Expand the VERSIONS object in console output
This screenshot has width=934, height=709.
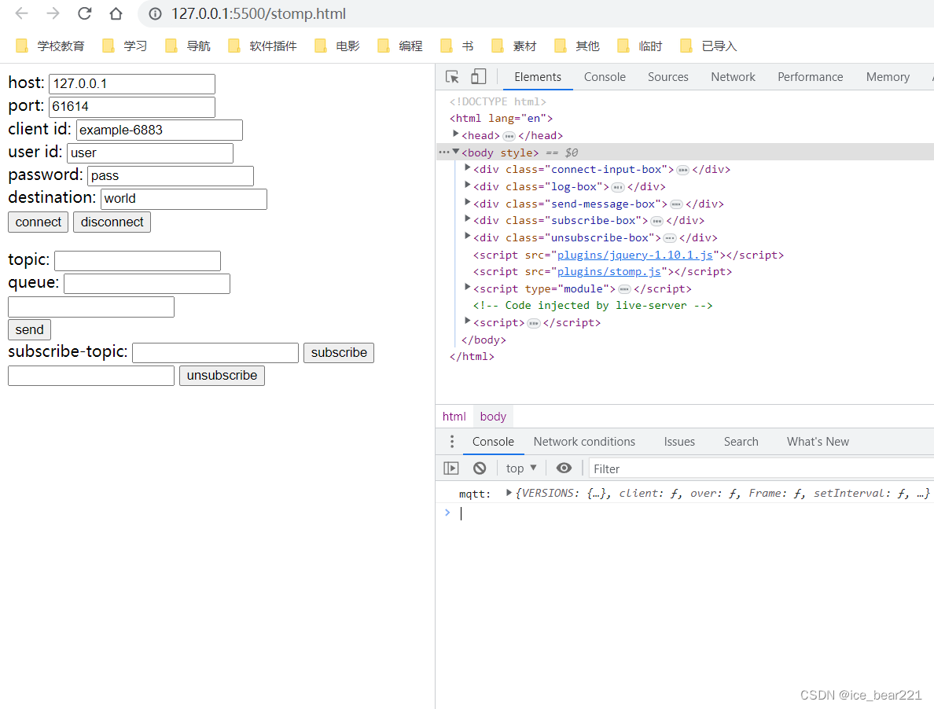pos(509,493)
